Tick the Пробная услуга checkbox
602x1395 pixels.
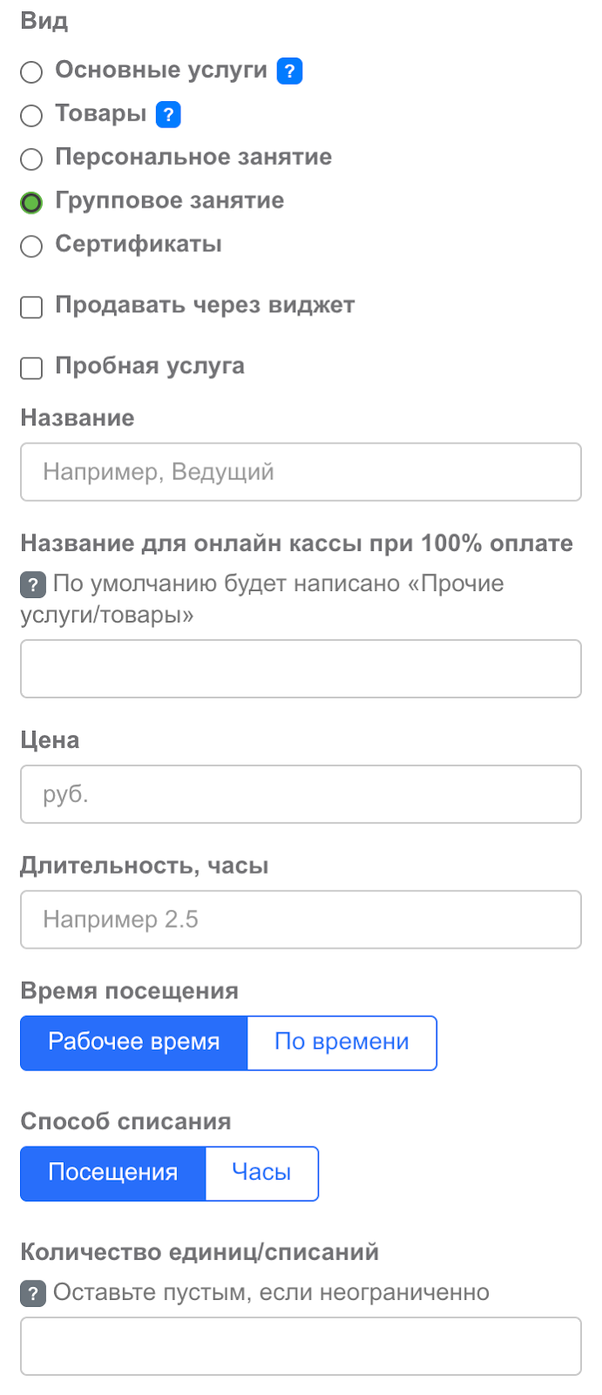click(31, 368)
